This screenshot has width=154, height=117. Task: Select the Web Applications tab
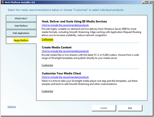click(21, 33)
